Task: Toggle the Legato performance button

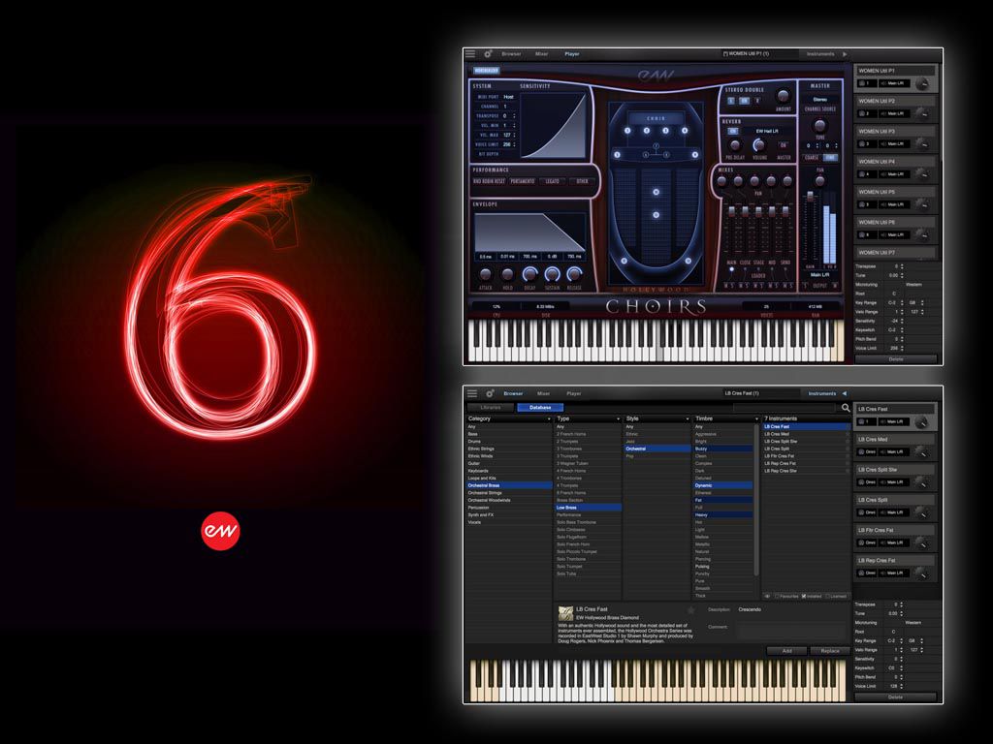Action: pos(551,181)
